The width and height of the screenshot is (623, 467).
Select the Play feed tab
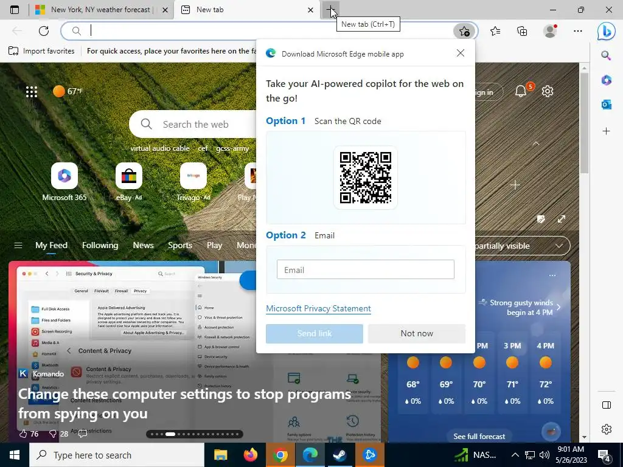pos(214,246)
